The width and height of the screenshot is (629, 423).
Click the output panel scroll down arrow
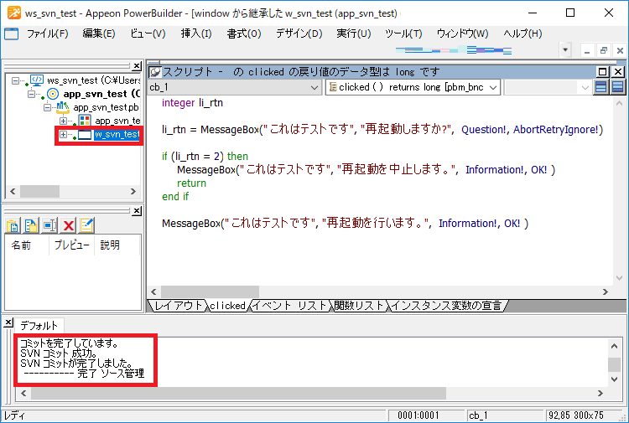(614, 379)
